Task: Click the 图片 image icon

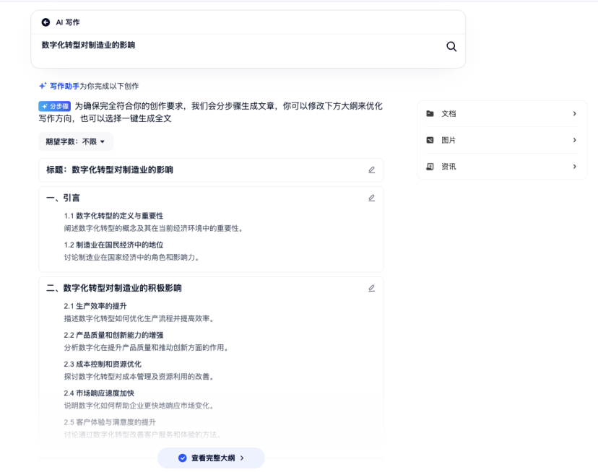Action: click(430, 140)
